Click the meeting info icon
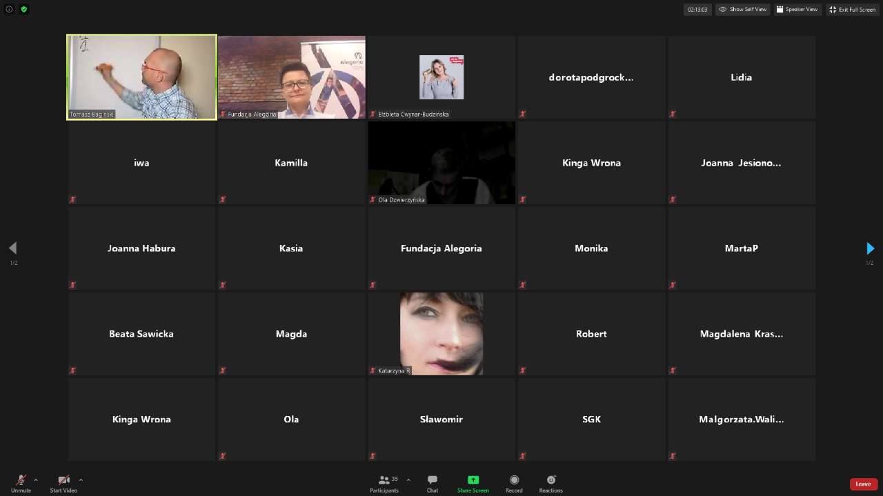The width and height of the screenshot is (883, 496). (10, 10)
